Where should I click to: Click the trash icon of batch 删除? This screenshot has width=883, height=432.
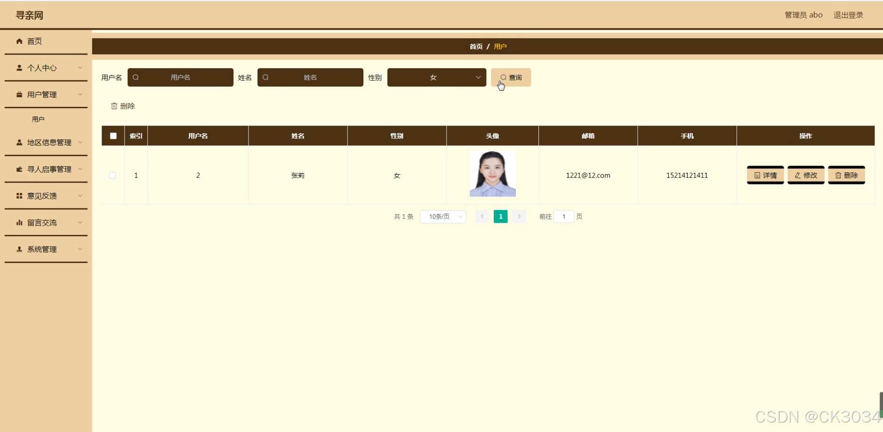pyautogui.click(x=114, y=106)
